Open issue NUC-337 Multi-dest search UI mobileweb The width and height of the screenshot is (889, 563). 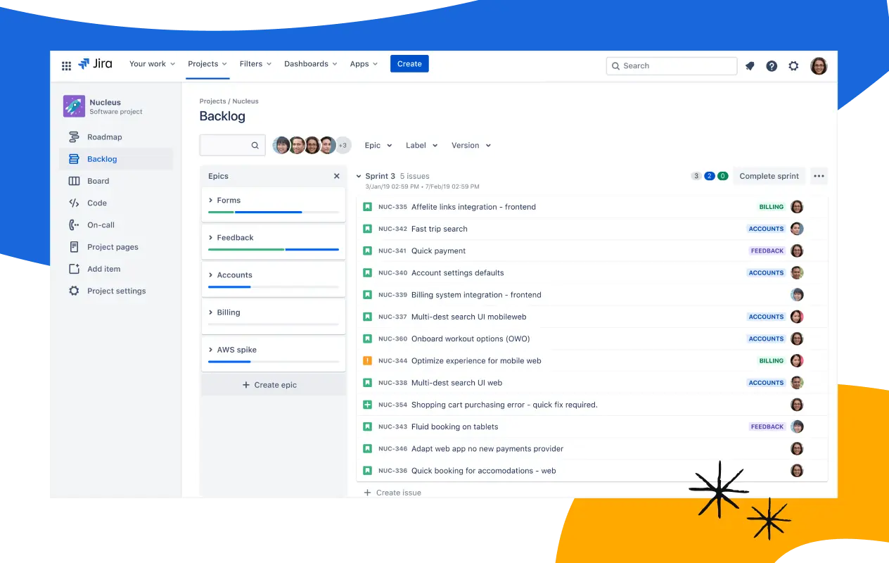469,317
